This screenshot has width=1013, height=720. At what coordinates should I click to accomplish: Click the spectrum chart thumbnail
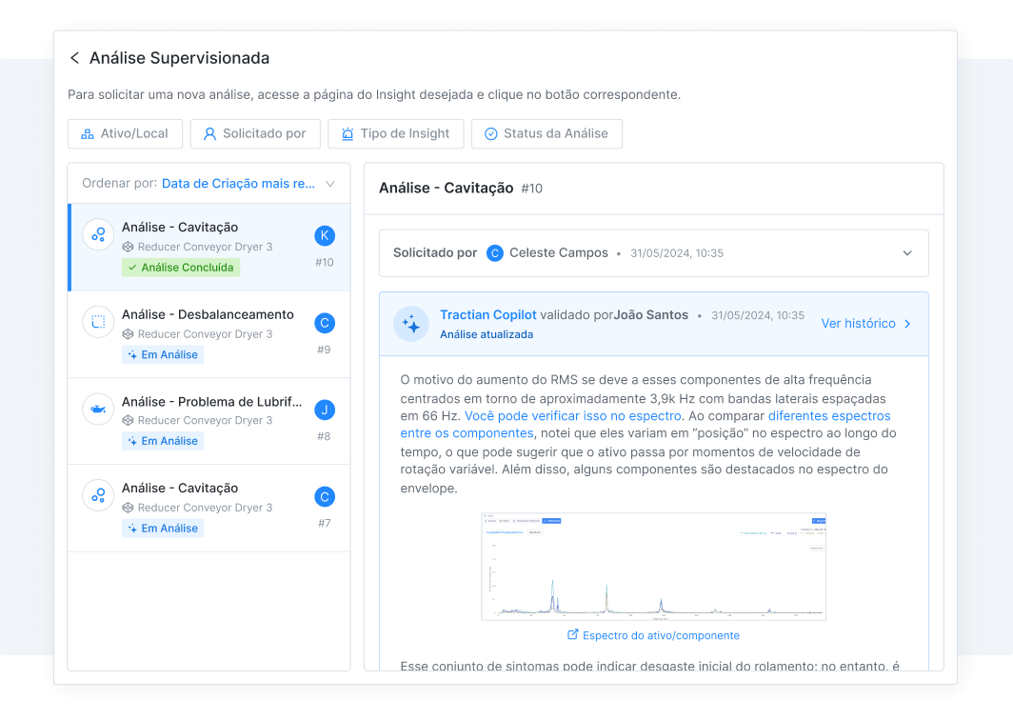[x=653, y=567]
